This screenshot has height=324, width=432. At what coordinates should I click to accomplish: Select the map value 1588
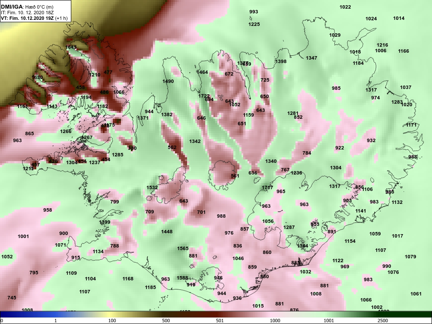click(x=182, y=278)
